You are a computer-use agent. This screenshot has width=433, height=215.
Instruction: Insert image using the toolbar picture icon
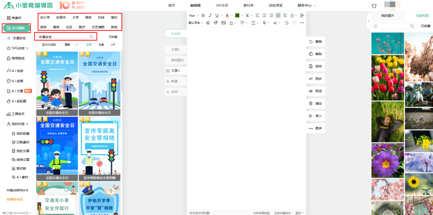(223, 23)
